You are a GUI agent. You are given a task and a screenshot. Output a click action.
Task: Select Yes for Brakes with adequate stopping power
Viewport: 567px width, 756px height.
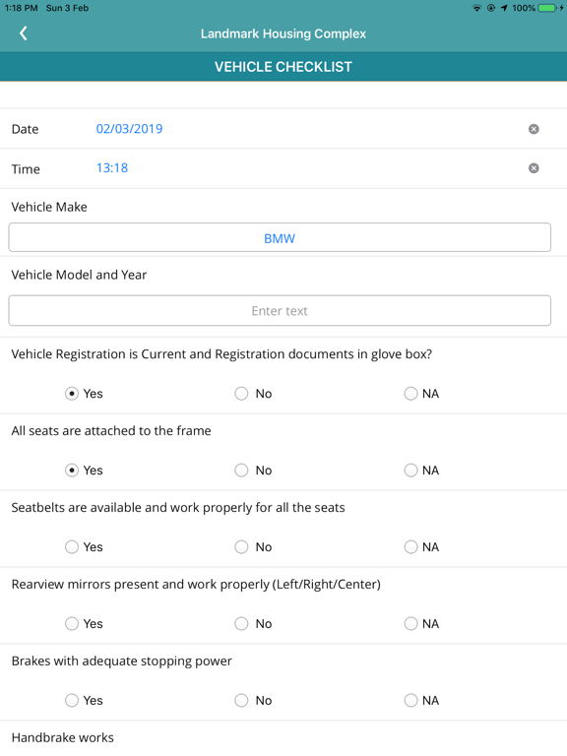72,700
